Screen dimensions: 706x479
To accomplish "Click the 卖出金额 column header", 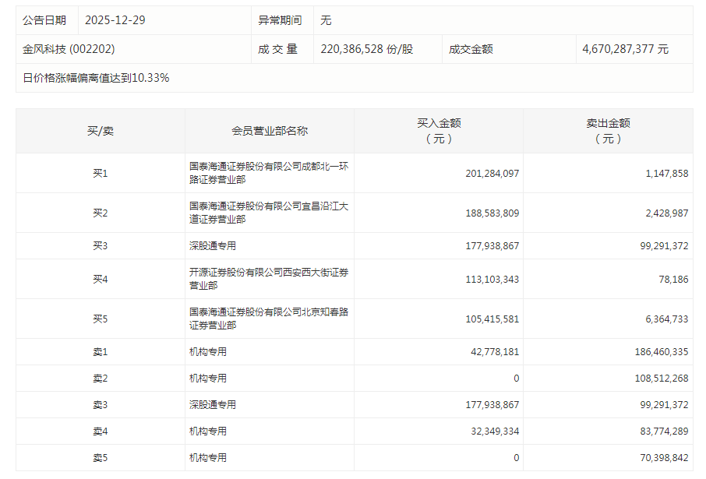I will pyautogui.click(x=608, y=131).
